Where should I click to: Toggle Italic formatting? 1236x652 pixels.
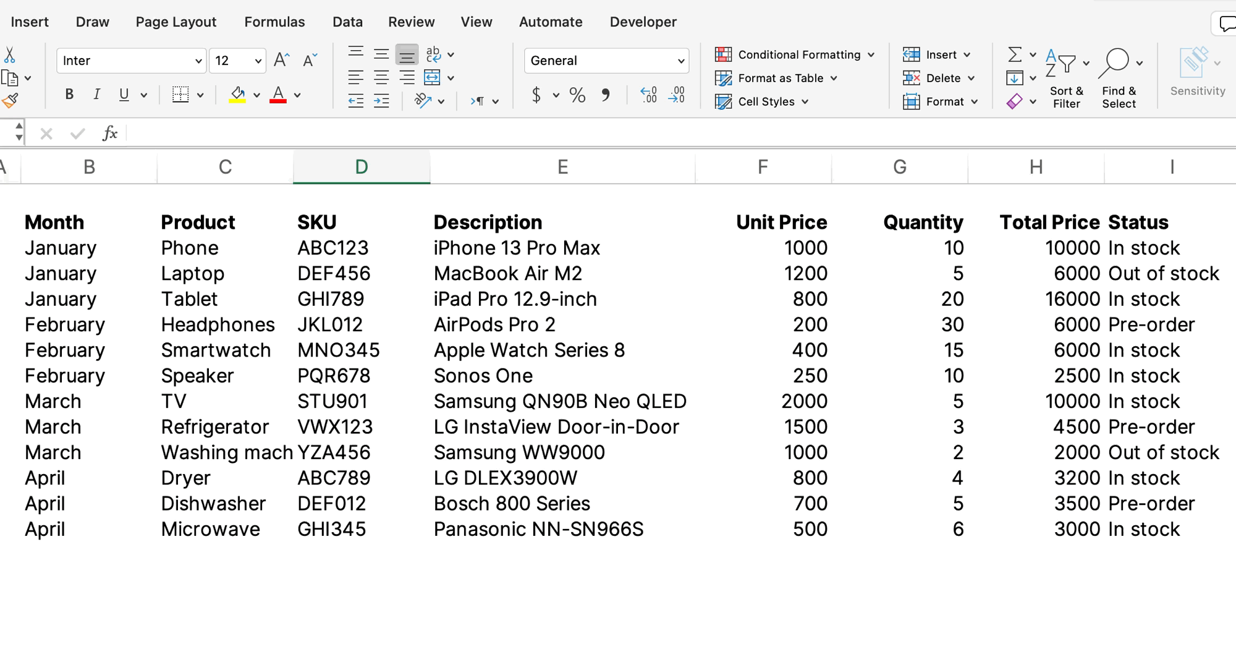coord(96,95)
